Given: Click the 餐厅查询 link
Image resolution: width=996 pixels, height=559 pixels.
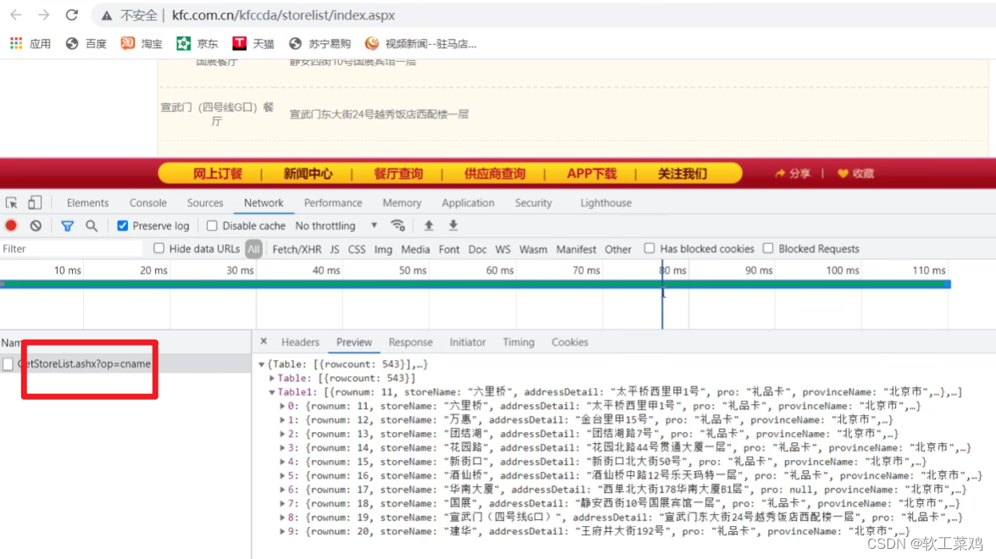Looking at the screenshot, I should [398, 174].
